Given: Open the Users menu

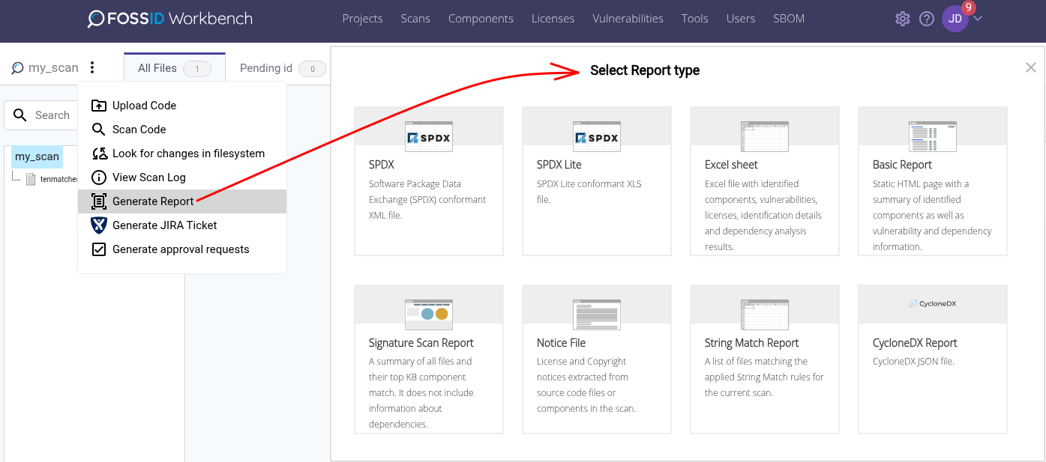Looking at the screenshot, I should (741, 19).
